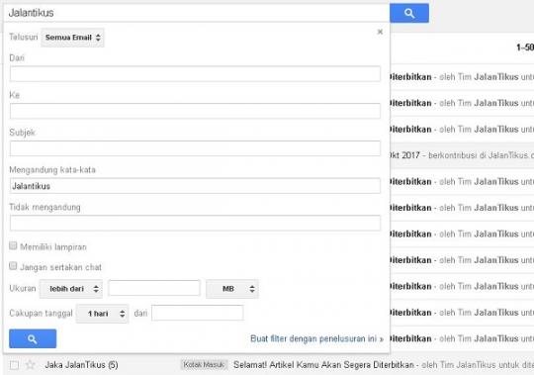Star the Jaka JalanTikus email
The width and height of the screenshot is (534, 375).
31,365
